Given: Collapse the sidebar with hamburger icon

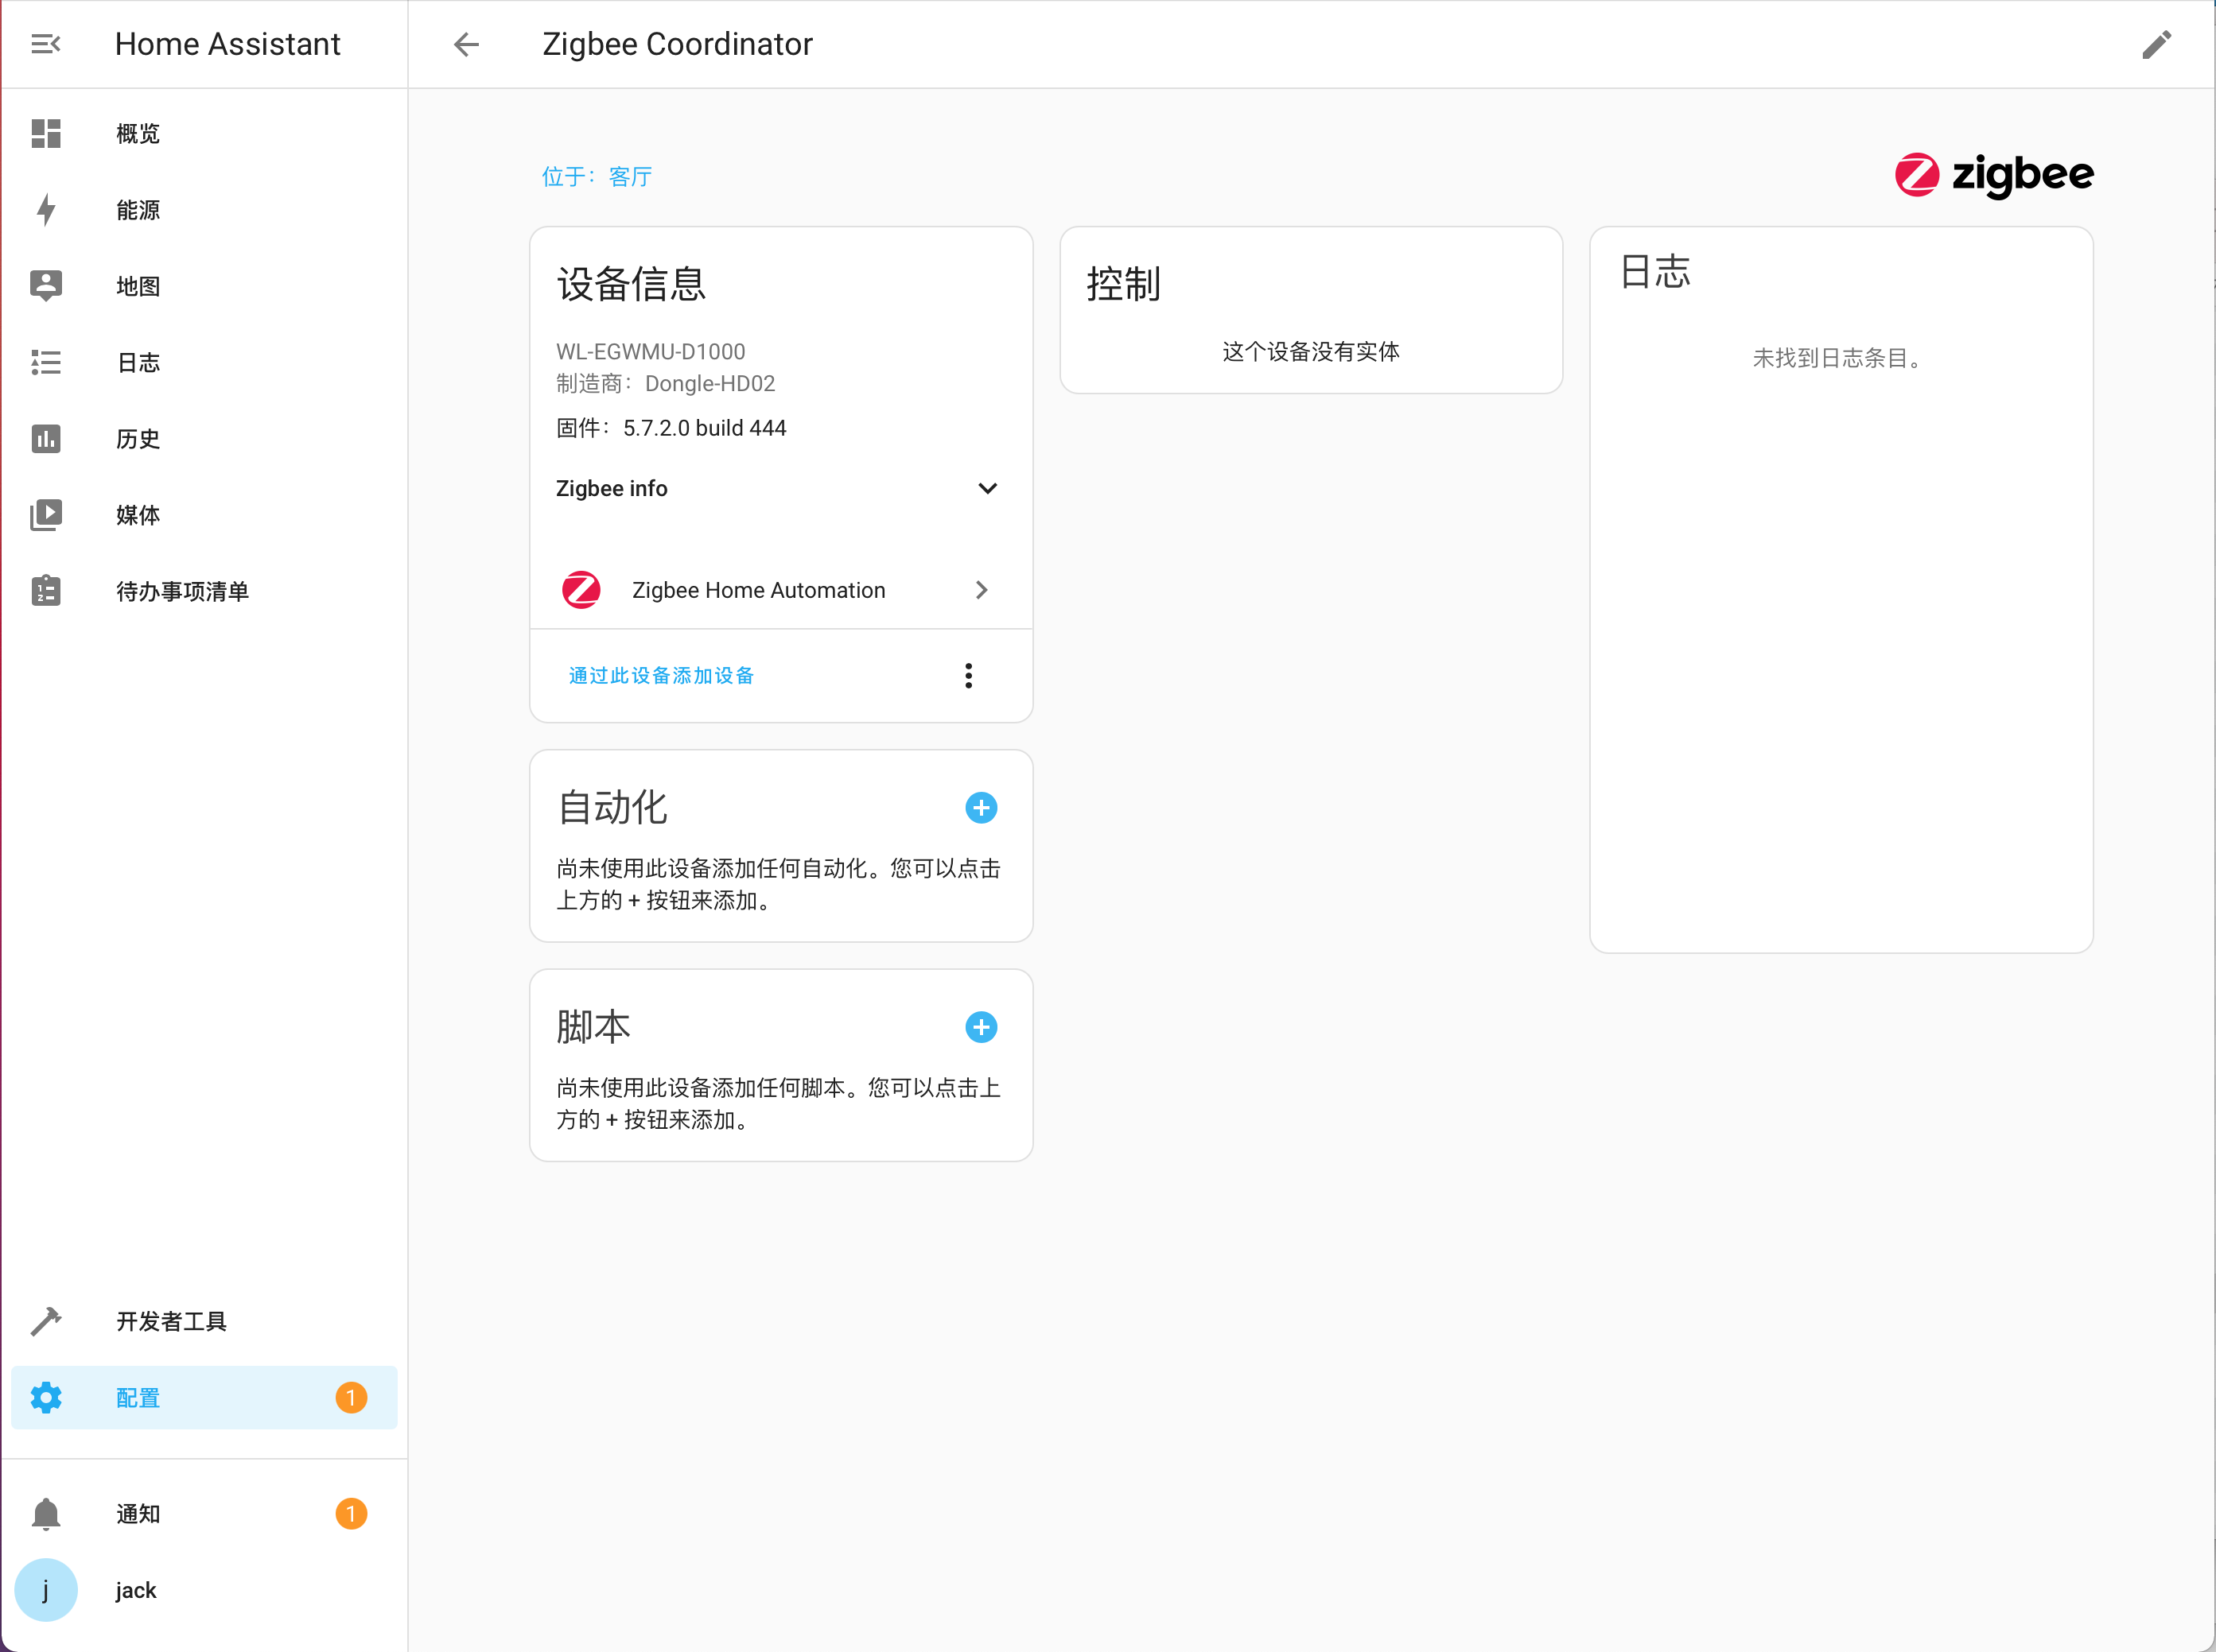Looking at the screenshot, I should [46, 44].
